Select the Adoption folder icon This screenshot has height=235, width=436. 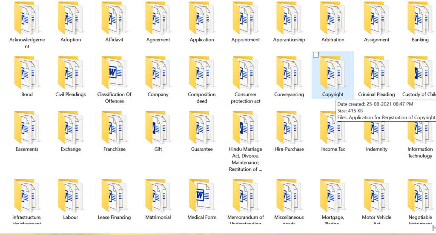pos(71,18)
